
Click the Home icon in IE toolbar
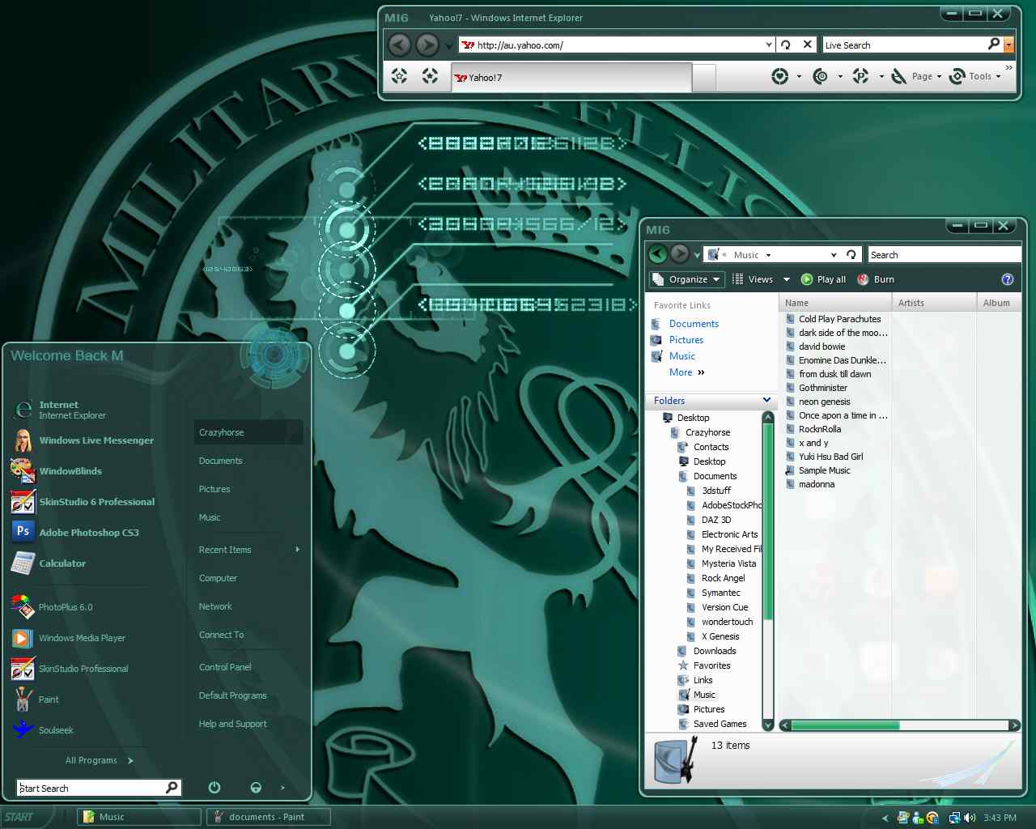click(x=780, y=76)
